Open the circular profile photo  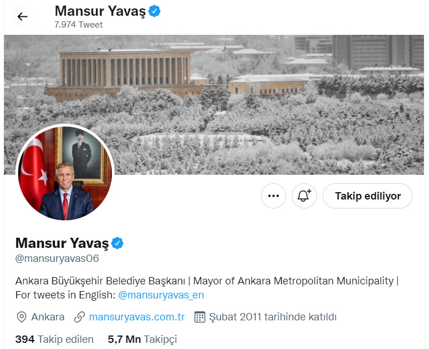pyautogui.click(x=65, y=173)
